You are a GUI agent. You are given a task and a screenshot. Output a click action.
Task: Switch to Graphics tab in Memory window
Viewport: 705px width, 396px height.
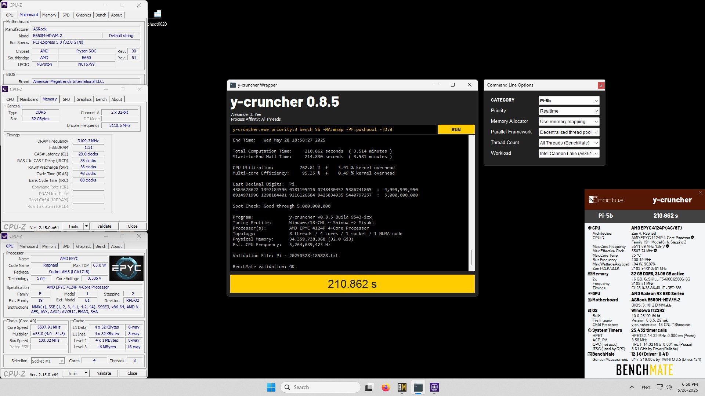(x=84, y=99)
